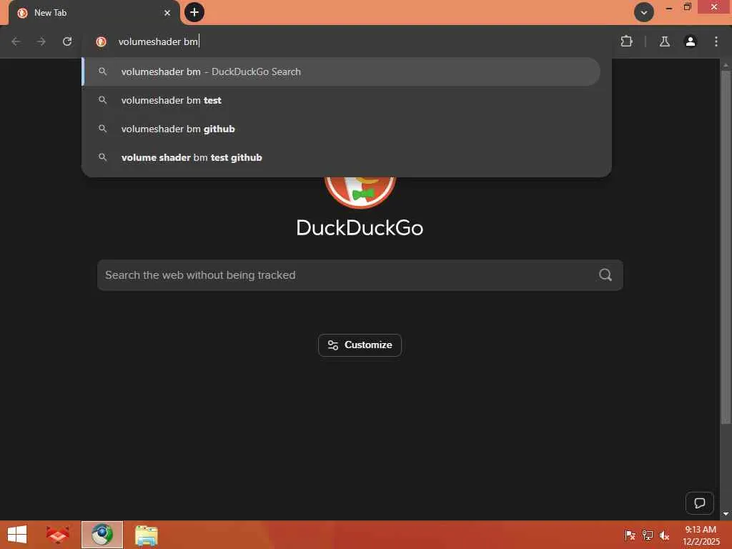Select 'volumeshader bm github' suggestion
732x549 pixels.
[342, 129]
